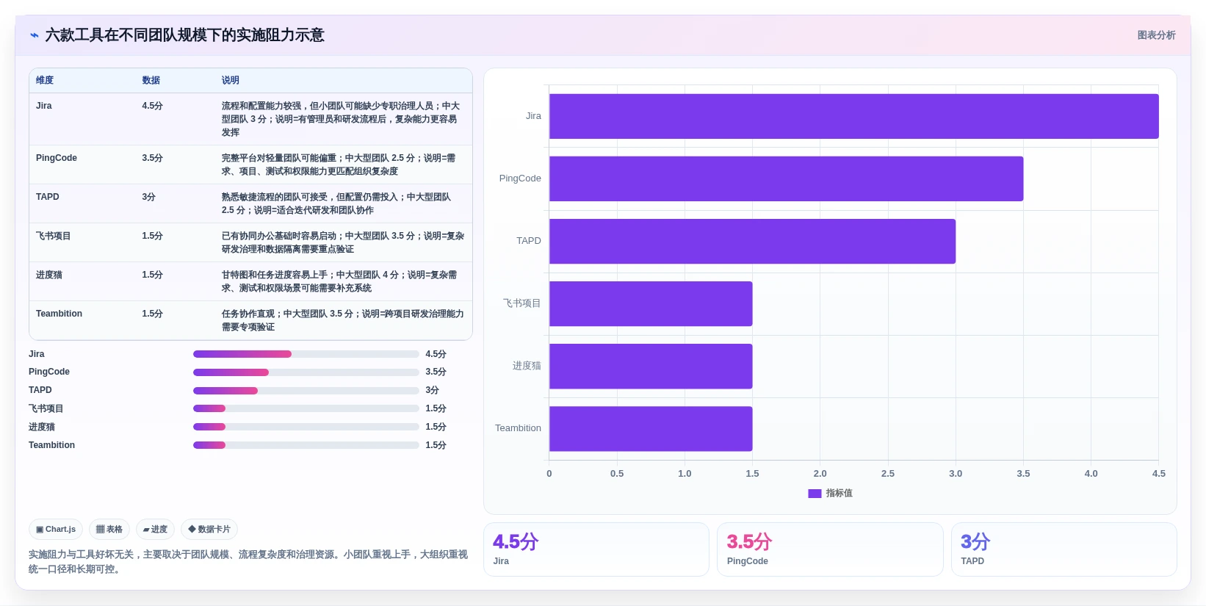1206x606 pixels.
Task: Click the Teambition bar in the chart
Action: point(651,428)
